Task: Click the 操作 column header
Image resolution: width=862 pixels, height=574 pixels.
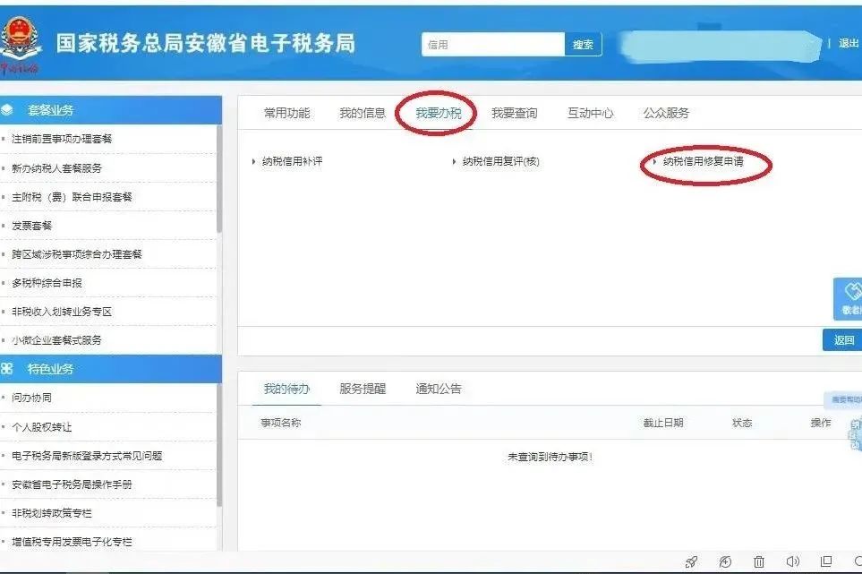Action: pyautogui.click(x=821, y=423)
